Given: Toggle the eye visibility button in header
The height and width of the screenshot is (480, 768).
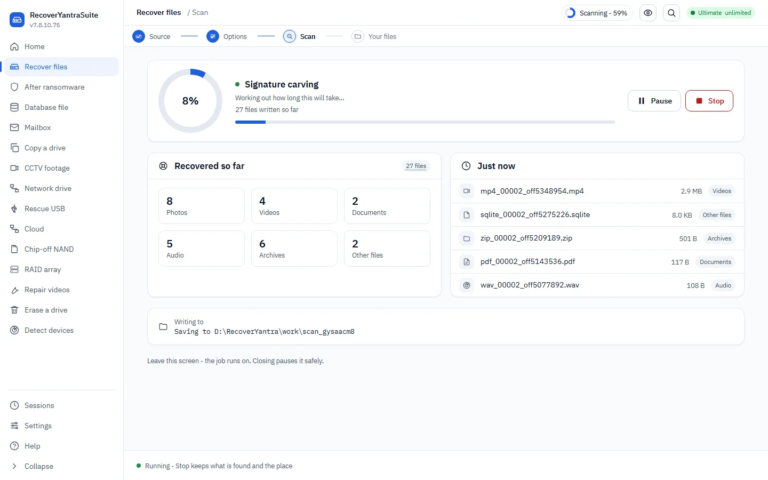Looking at the screenshot, I should [648, 13].
